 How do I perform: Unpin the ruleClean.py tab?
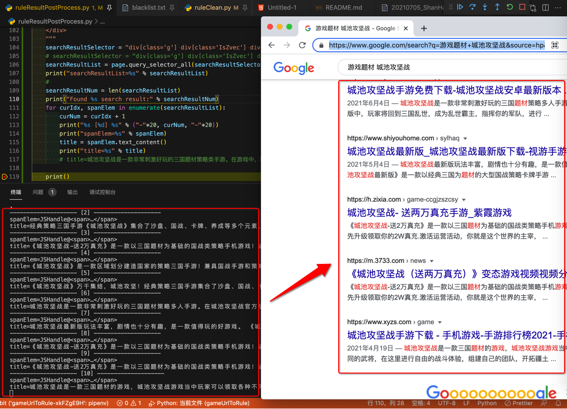click(x=245, y=8)
